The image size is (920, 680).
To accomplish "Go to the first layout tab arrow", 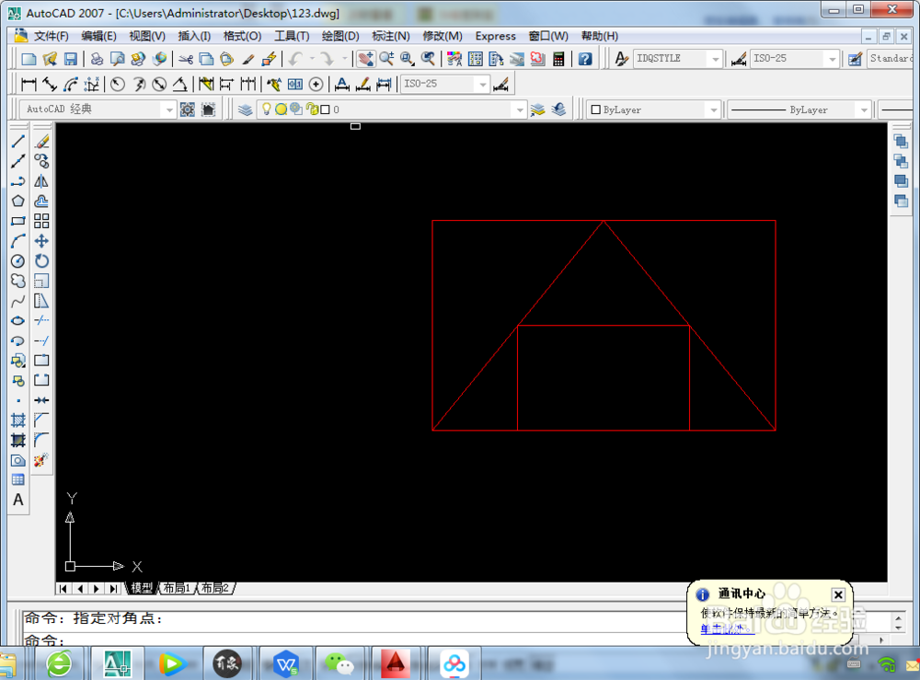I will click(x=63, y=588).
